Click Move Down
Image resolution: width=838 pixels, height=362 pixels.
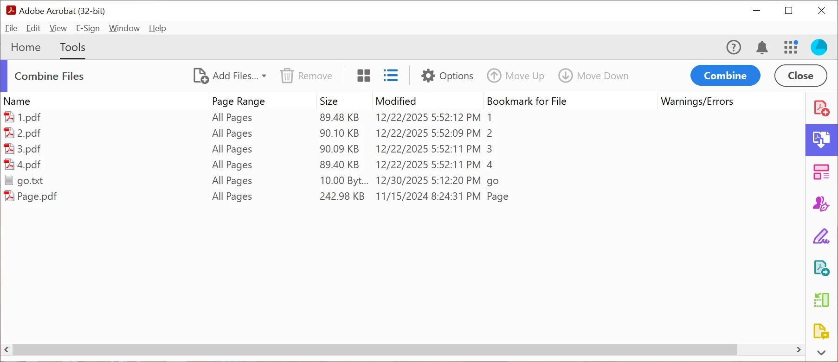(x=593, y=76)
